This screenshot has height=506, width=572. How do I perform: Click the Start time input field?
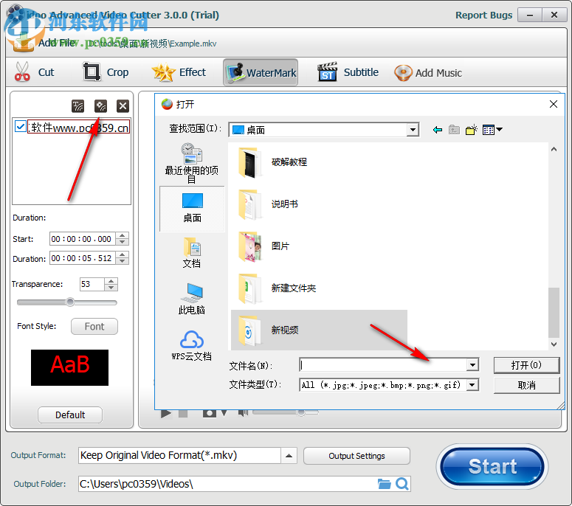[83, 239]
